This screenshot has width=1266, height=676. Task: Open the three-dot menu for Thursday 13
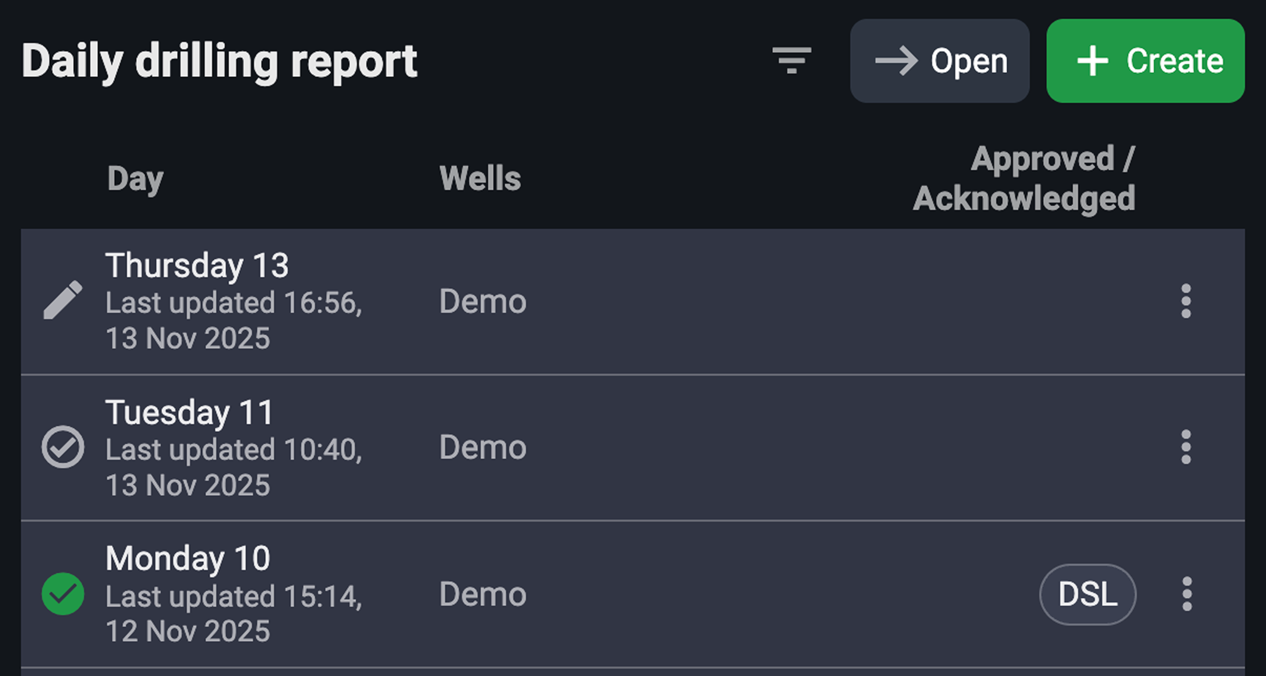(1186, 301)
